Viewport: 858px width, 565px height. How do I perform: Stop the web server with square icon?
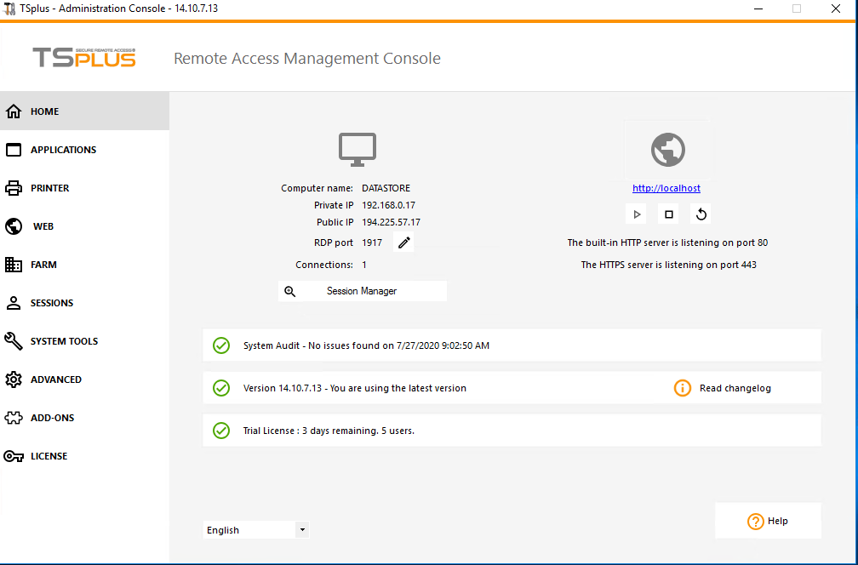coord(669,214)
